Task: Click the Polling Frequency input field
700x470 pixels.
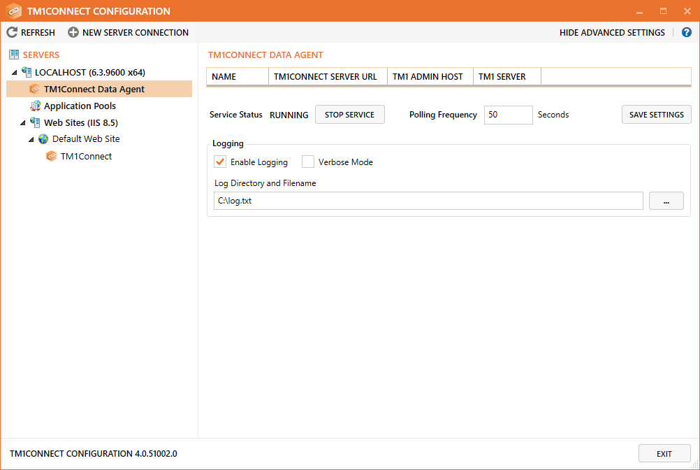Action: point(508,115)
